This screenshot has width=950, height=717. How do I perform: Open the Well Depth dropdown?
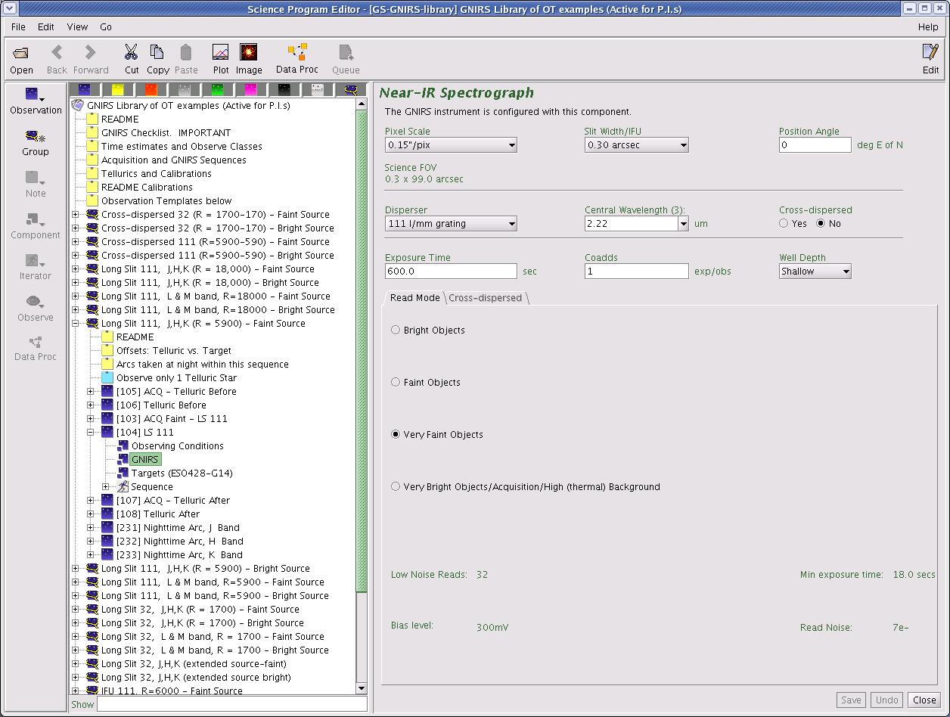(x=815, y=271)
